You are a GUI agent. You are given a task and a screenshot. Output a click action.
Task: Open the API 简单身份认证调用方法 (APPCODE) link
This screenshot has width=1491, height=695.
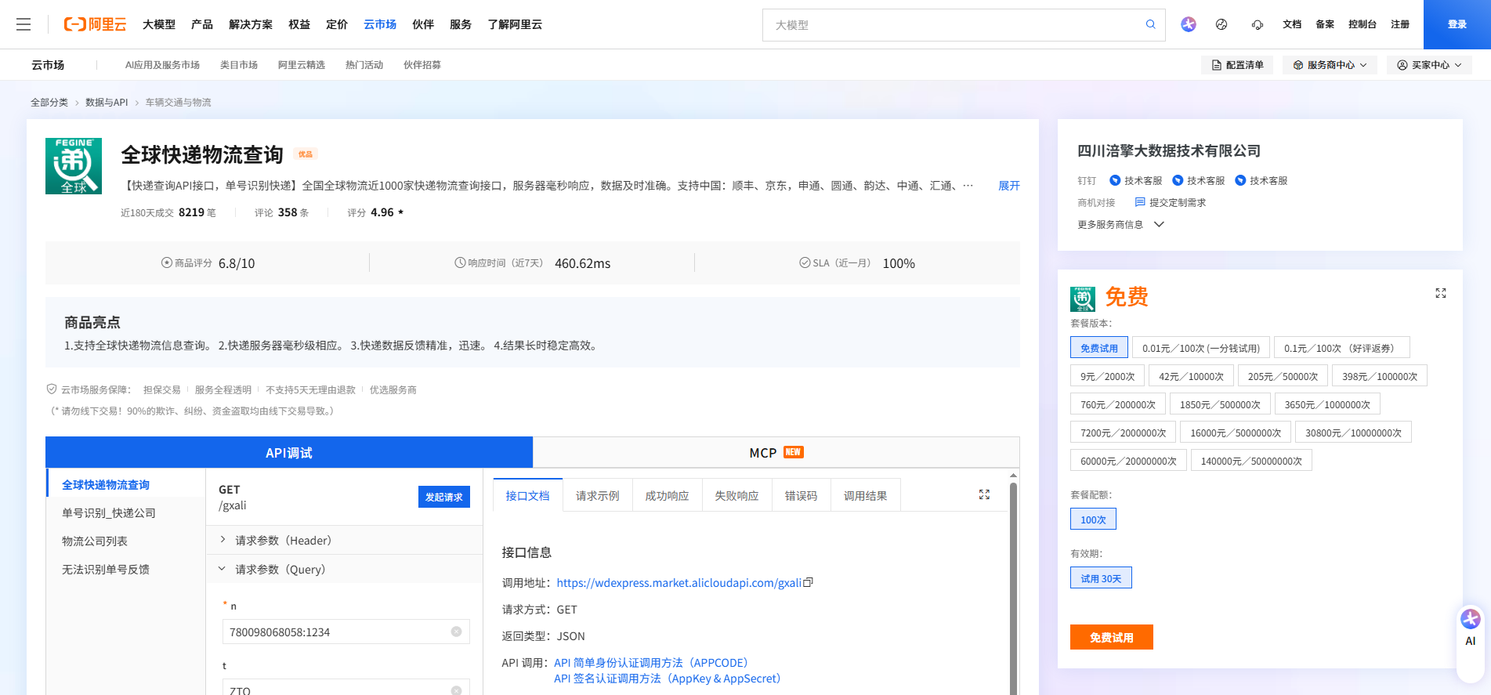[x=651, y=662]
